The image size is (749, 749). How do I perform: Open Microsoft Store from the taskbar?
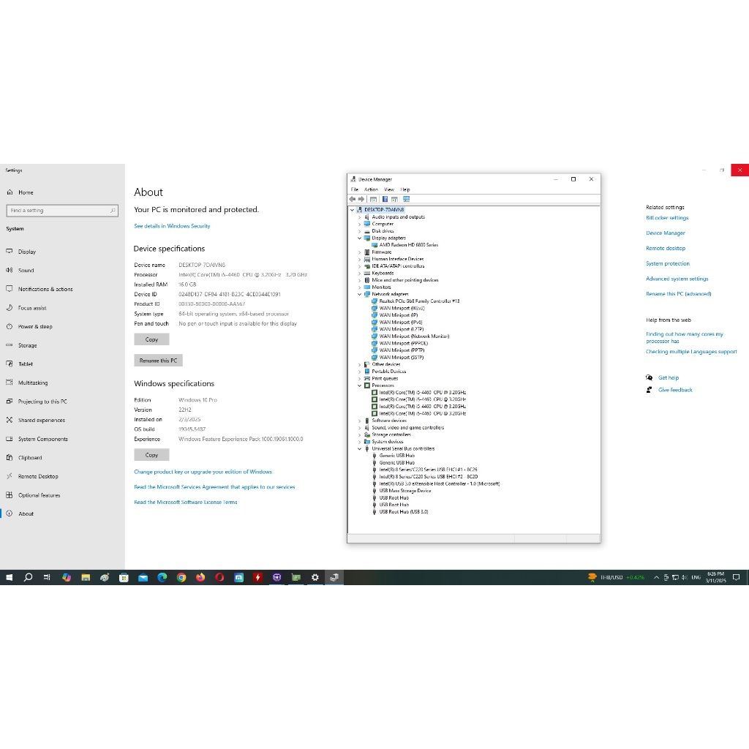click(x=124, y=577)
